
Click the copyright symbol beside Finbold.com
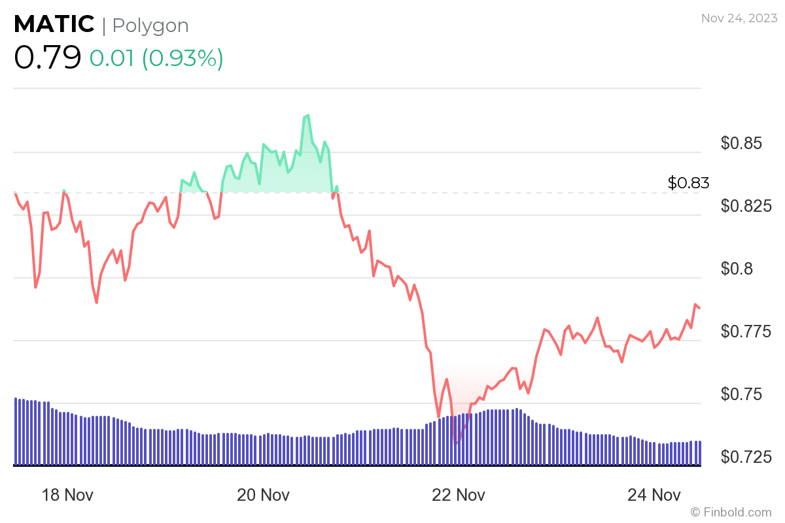pyautogui.click(x=697, y=512)
